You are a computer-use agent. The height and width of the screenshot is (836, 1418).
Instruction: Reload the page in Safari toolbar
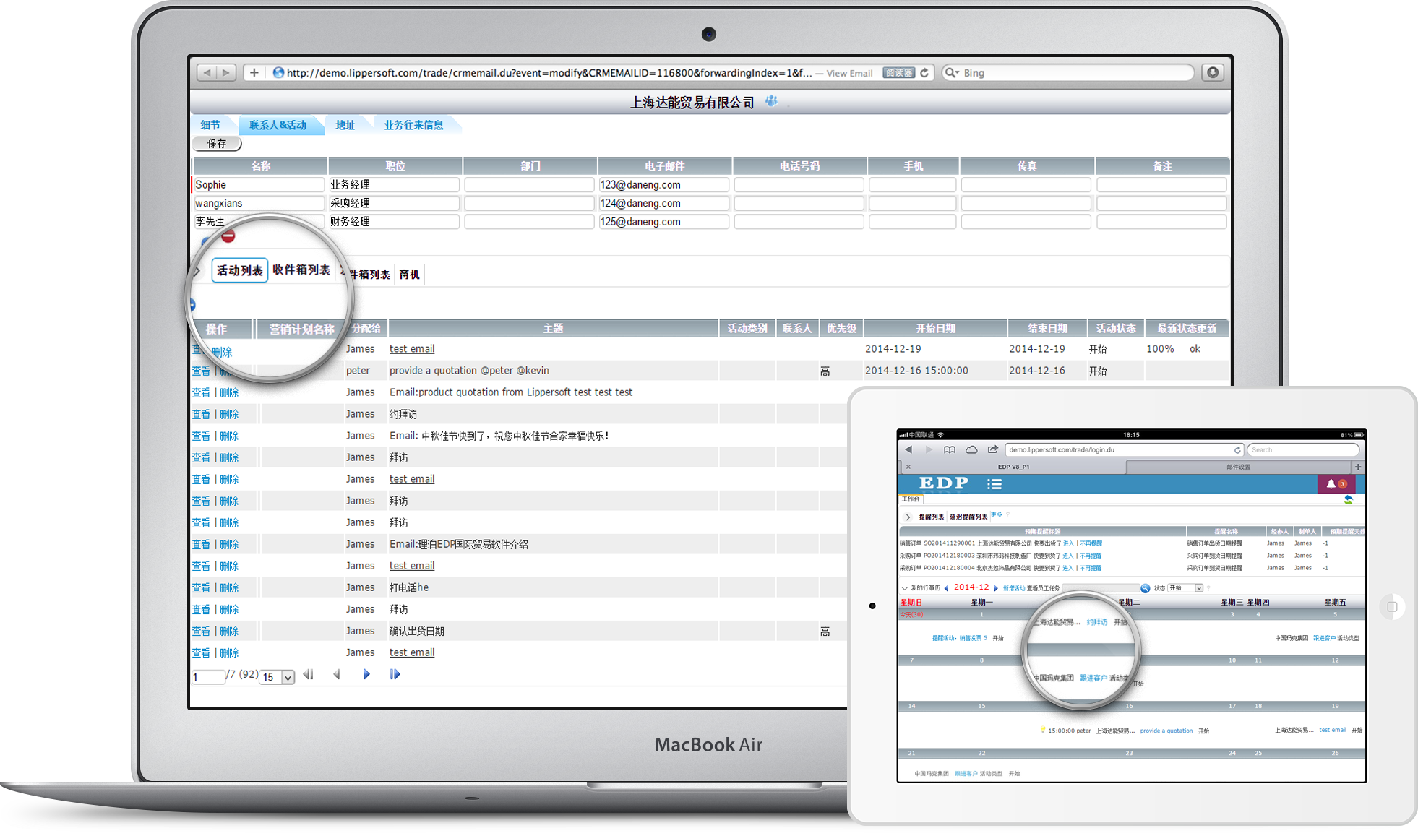pos(924,73)
